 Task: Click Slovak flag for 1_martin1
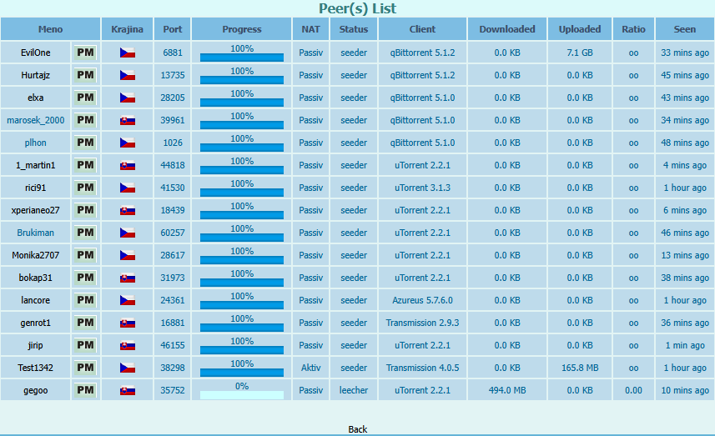pos(127,165)
